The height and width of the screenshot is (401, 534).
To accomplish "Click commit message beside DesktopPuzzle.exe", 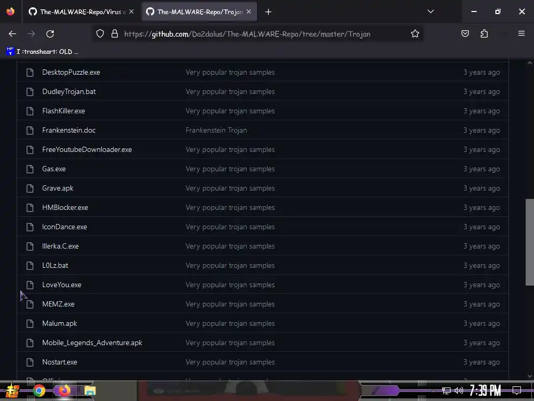I will click(230, 72).
